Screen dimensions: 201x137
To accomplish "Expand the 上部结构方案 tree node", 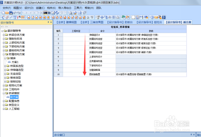I will tap(4, 43).
